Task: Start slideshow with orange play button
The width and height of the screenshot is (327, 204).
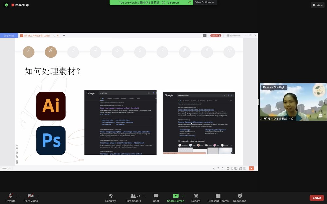Action: 251,168
